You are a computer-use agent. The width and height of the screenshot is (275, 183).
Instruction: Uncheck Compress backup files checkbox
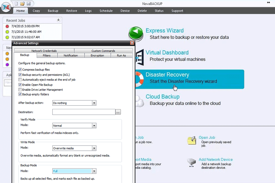point(20,69)
